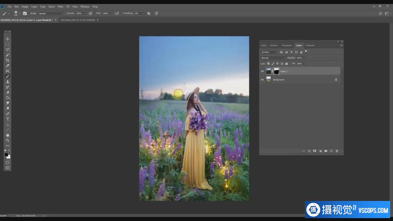Hide Layer 1 visibility

[262, 71]
